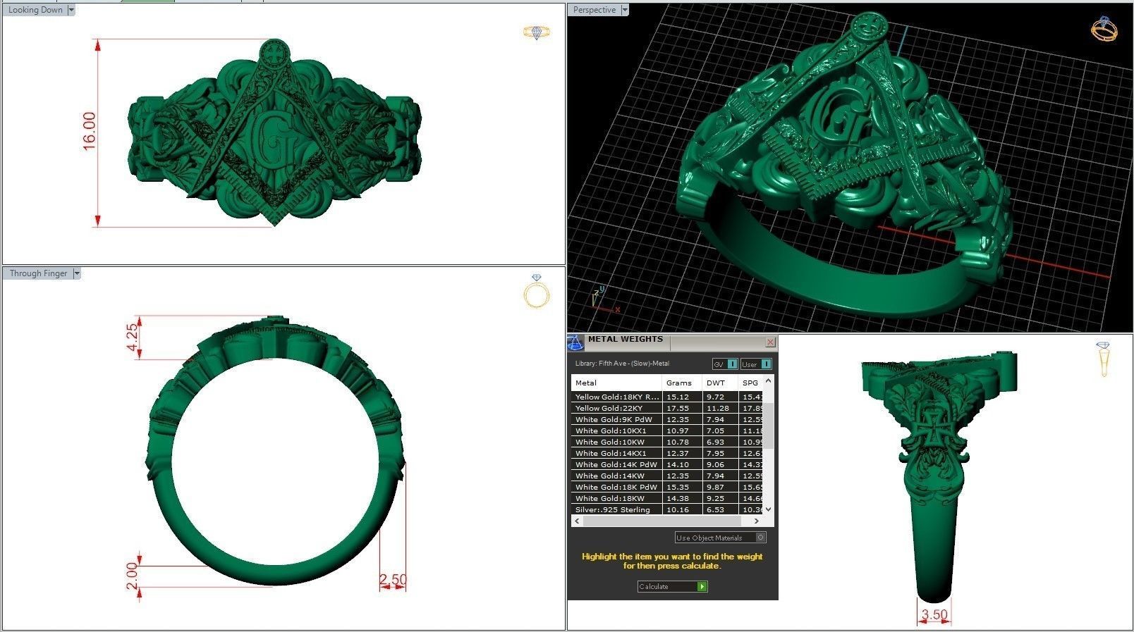Image resolution: width=1134 pixels, height=632 pixels.
Task: Select the White Gold:14KW row
Action: pos(667,476)
